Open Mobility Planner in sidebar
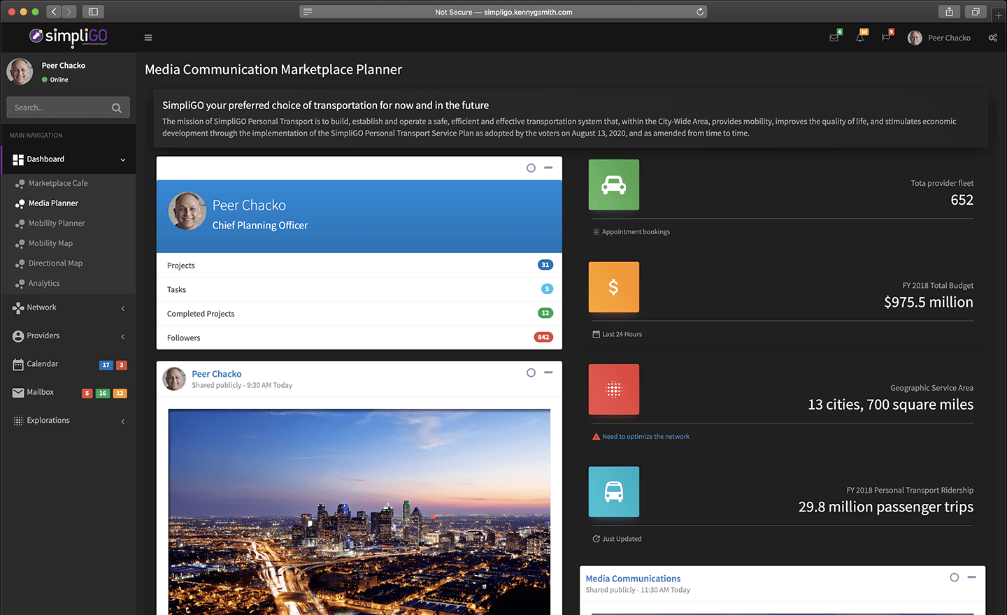Screen dimensions: 1007x615 click(57, 224)
